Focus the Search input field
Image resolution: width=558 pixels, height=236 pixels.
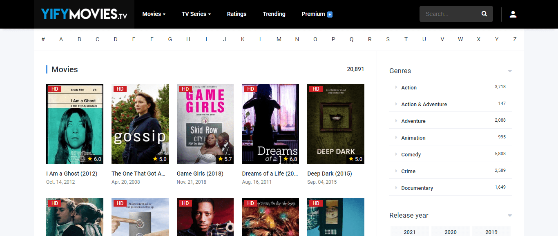click(x=451, y=14)
